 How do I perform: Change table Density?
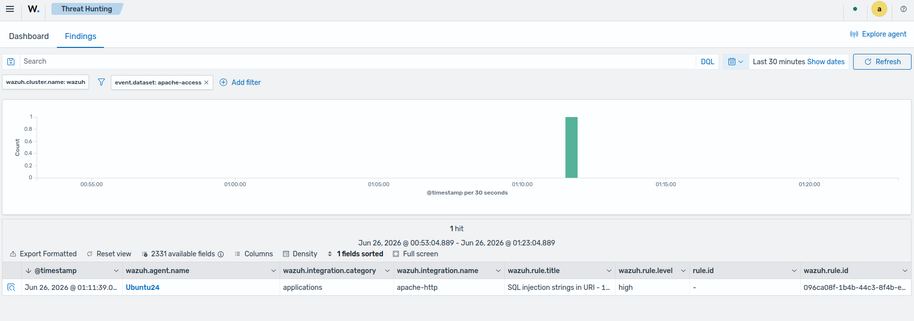300,254
